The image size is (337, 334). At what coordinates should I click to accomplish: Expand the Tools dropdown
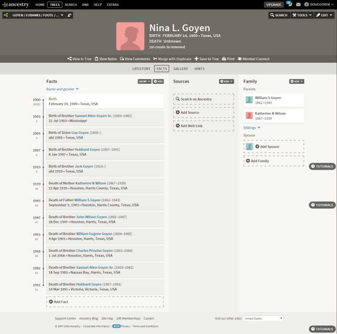[x=302, y=15]
